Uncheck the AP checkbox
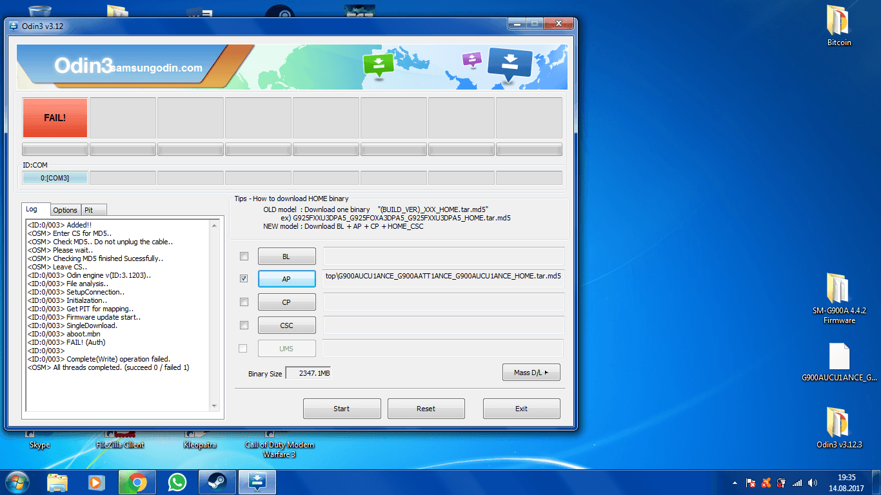The image size is (881, 495). tap(244, 278)
